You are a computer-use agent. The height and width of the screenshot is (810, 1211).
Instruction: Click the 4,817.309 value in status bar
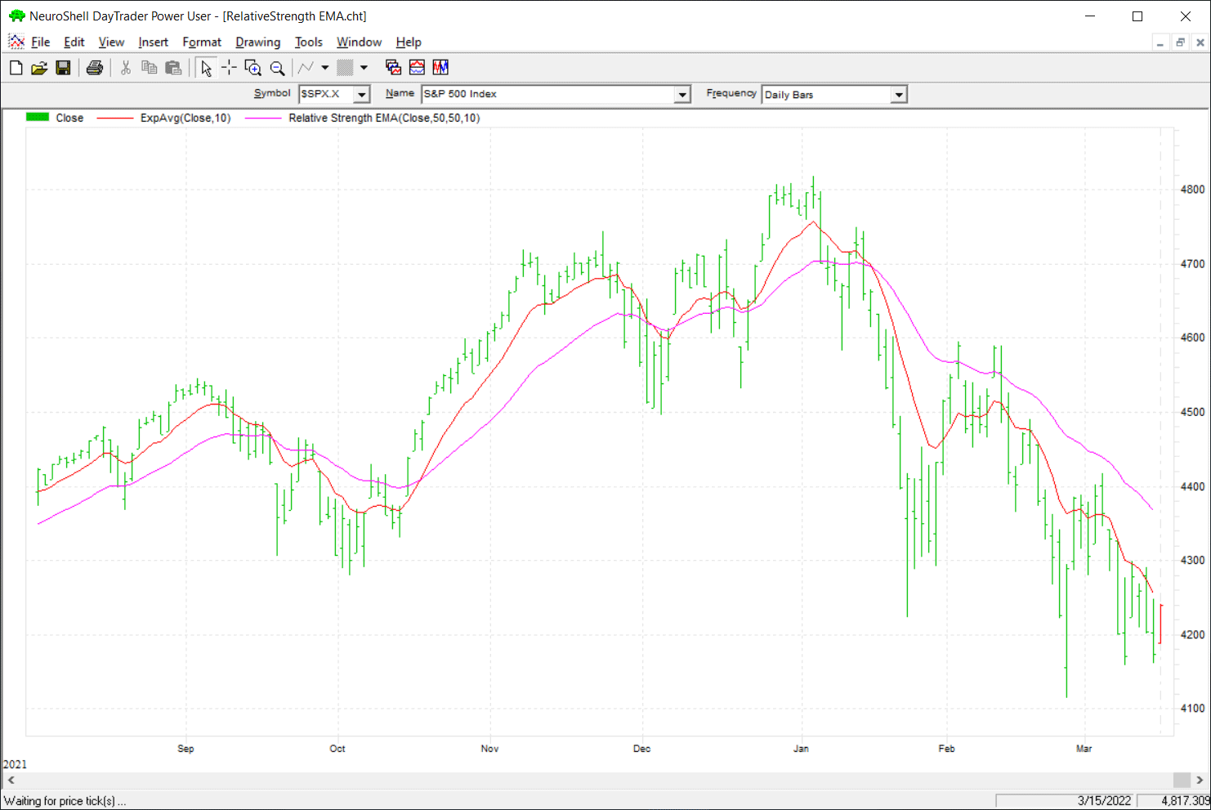click(1186, 801)
